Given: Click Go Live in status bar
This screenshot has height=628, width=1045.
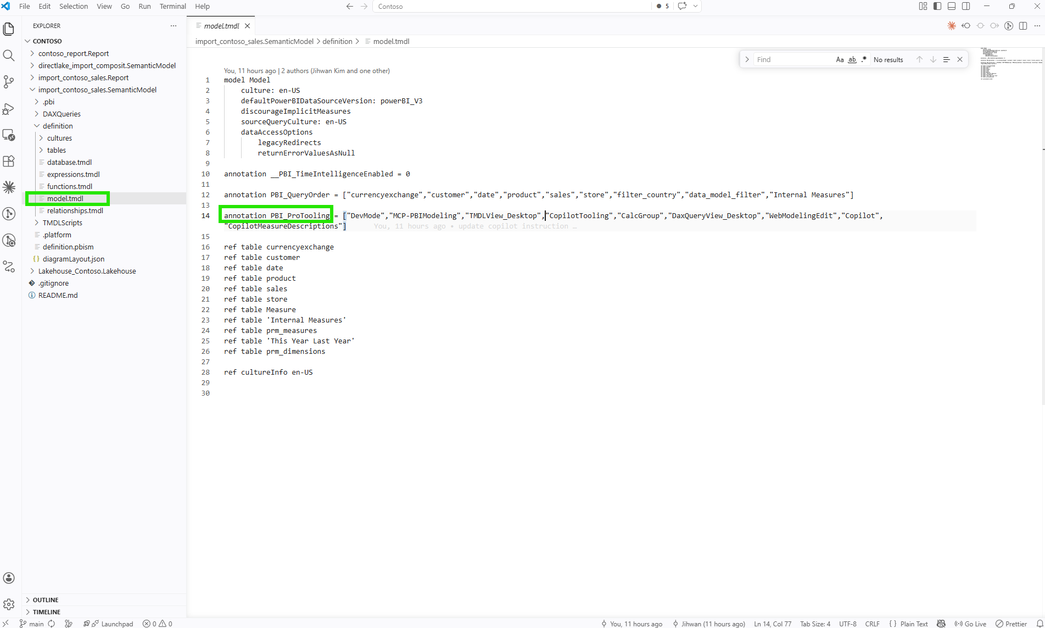Looking at the screenshot, I should coord(970,624).
